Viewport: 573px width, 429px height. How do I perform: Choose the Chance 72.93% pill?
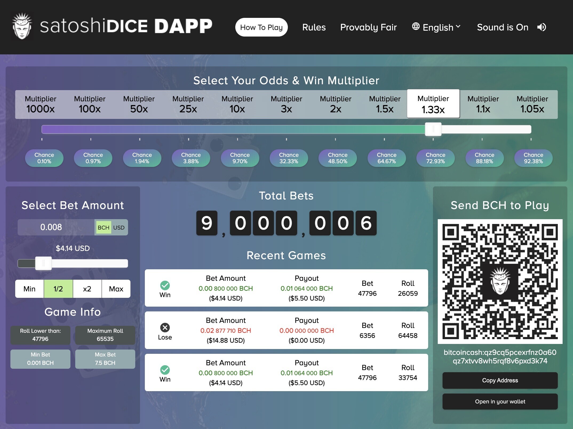[x=436, y=158]
